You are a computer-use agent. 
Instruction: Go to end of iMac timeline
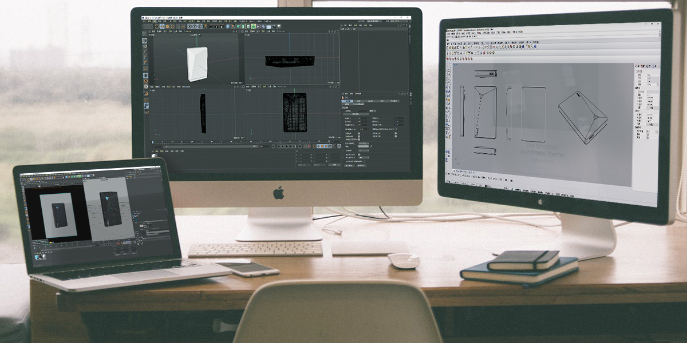[x=299, y=146]
